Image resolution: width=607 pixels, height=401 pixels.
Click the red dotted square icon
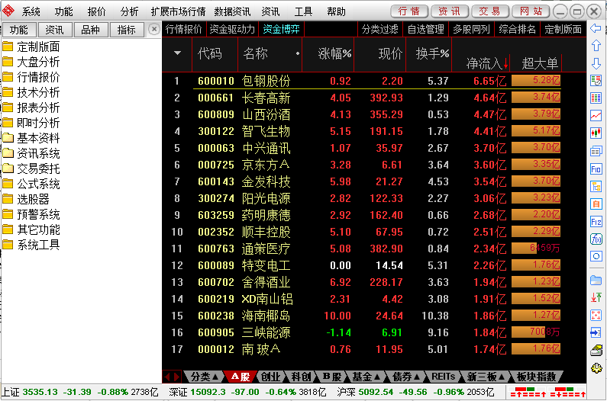click(x=596, y=315)
